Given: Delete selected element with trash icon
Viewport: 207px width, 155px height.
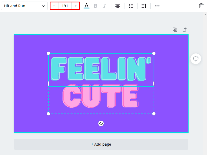Looking at the screenshot, I should pyautogui.click(x=201, y=6).
